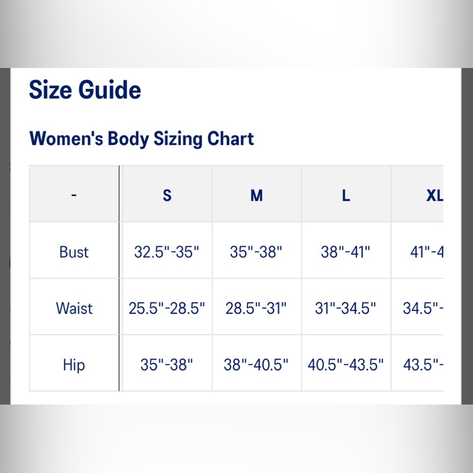
Task: Click the Women's Body Sizing Chart title
Action: (141, 139)
